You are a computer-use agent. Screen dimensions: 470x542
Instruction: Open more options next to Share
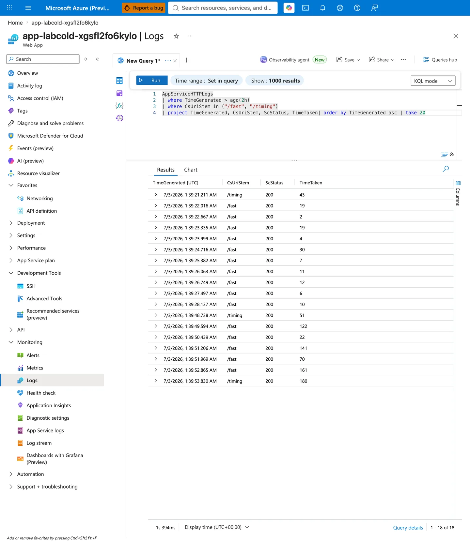point(403,60)
